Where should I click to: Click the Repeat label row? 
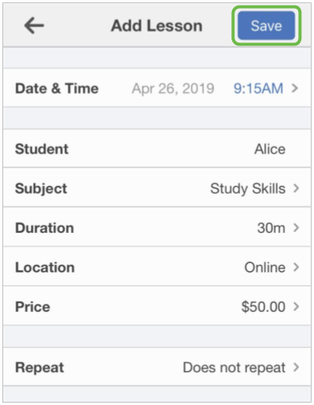point(157,367)
